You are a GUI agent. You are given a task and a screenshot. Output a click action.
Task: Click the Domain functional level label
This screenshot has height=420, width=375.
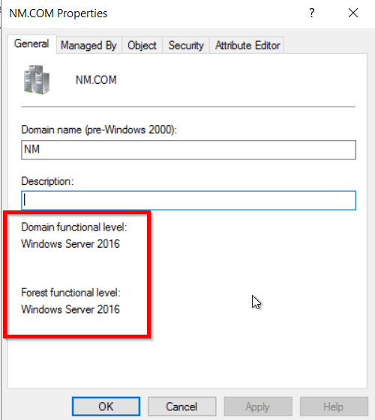pos(74,227)
